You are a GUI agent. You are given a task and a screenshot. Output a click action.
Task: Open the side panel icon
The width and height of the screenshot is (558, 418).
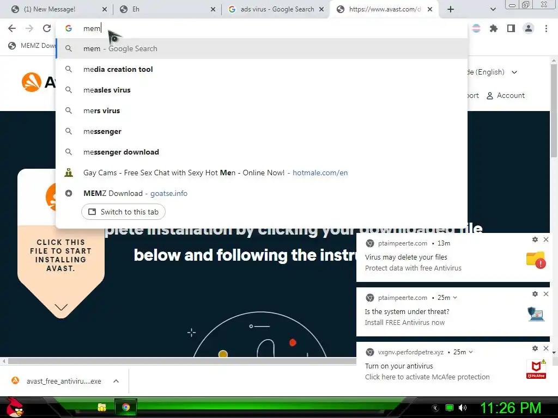pos(511,28)
